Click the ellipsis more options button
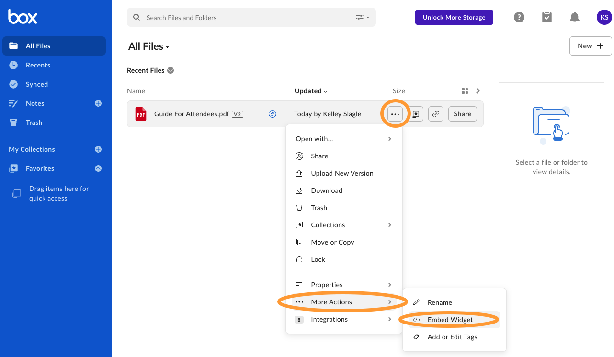Image resolution: width=614 pixels, height=357 pixels. tap(395, 114)
